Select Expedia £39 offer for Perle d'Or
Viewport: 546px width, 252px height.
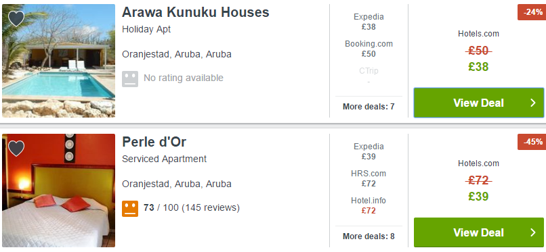tap(369, 151)
